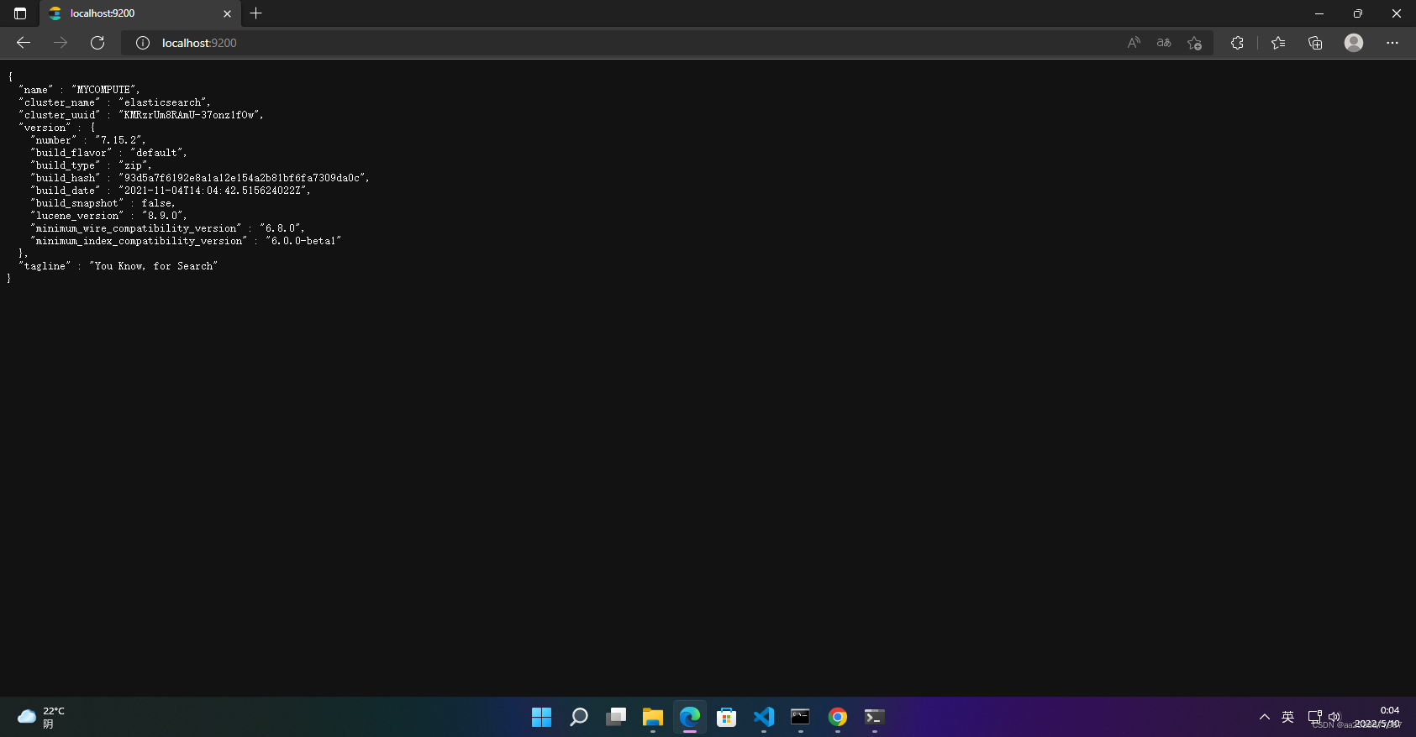Click the tagline "You Know, for Search"

coord(153,266)
